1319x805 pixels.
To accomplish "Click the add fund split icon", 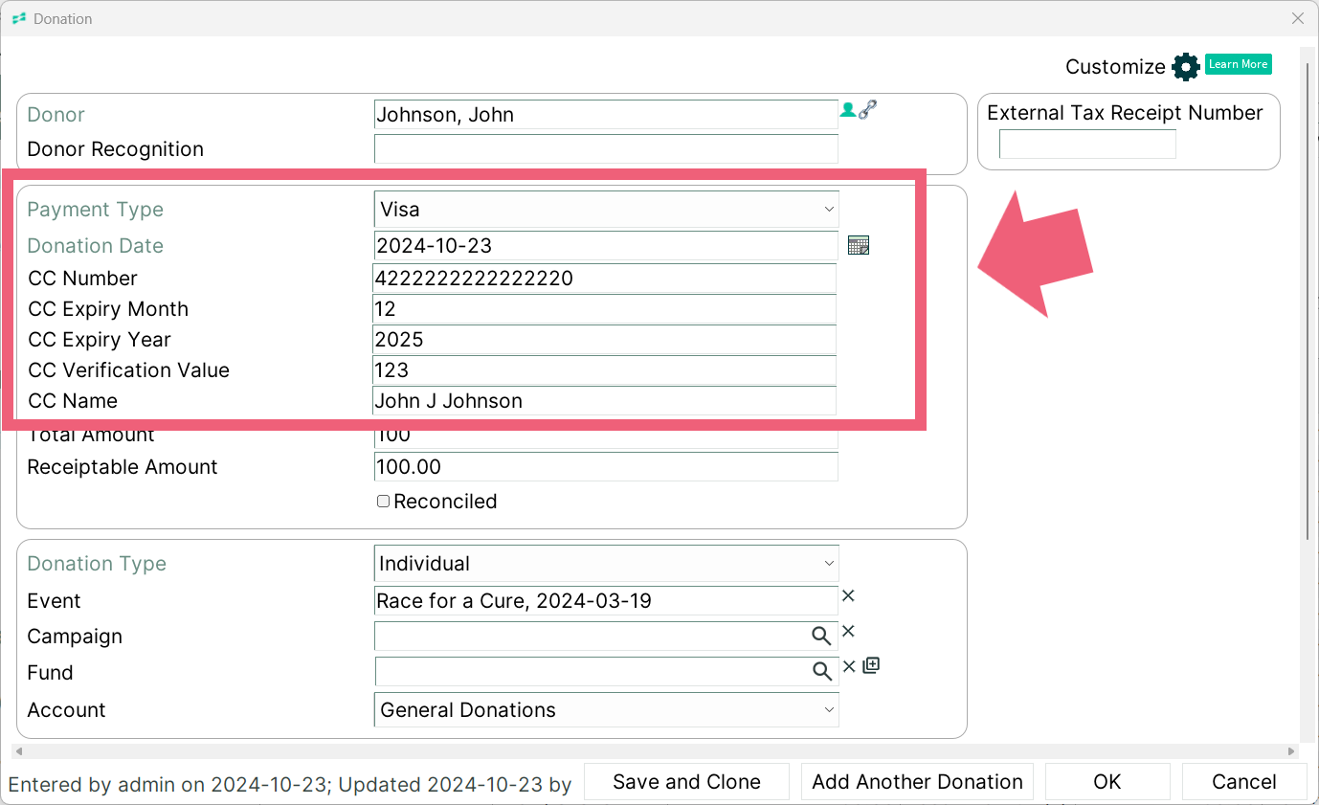I will pyautogui.click(x=871, y=665).
